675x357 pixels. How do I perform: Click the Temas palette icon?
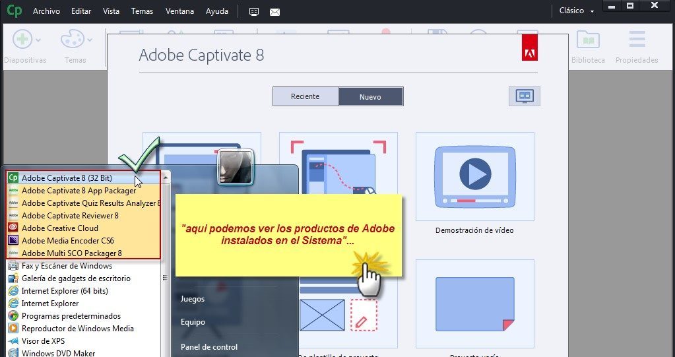coord(73,40)
